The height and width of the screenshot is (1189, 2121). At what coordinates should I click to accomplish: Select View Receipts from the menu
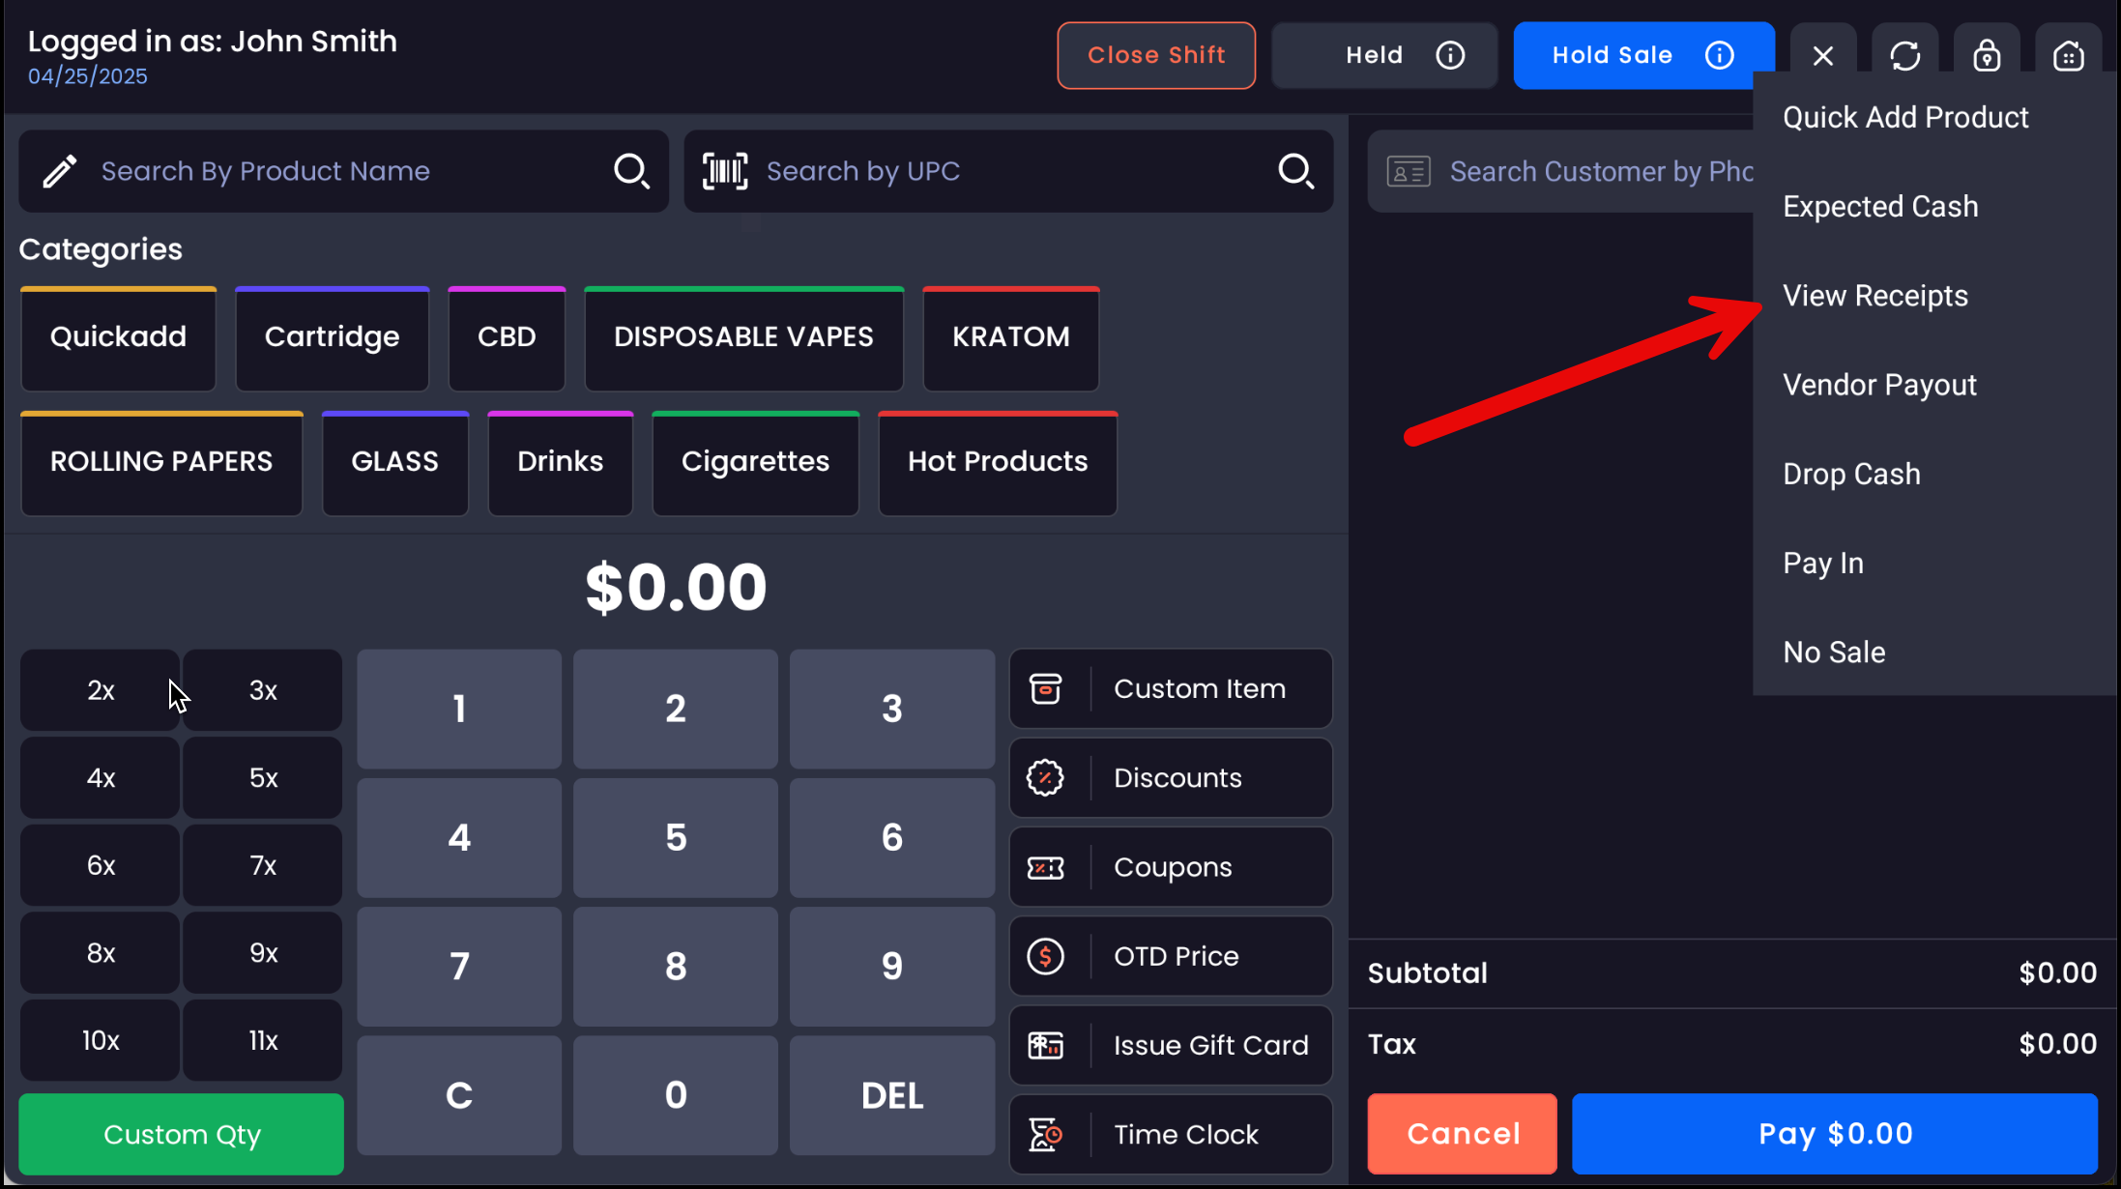click(x=1874, y=296)
